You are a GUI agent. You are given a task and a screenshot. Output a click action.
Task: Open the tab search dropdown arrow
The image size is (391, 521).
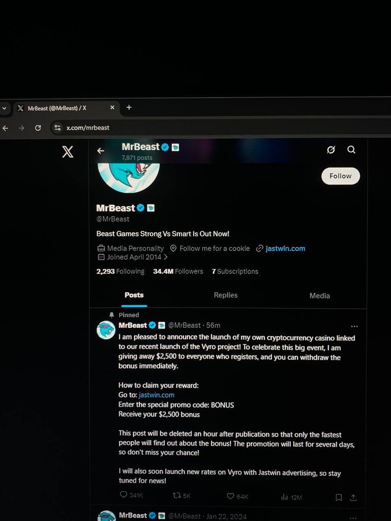(x=4, y=108)
